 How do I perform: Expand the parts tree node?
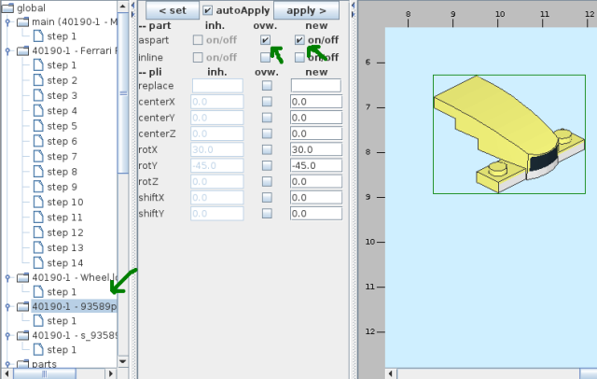point(8,364)
